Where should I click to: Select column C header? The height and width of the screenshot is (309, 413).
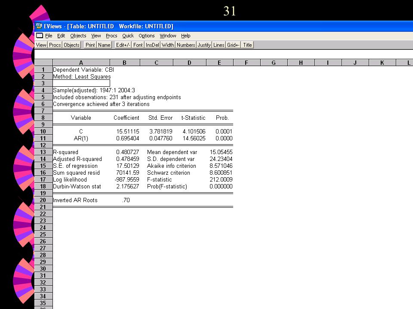pyautogui.click(x=157, y=63)
